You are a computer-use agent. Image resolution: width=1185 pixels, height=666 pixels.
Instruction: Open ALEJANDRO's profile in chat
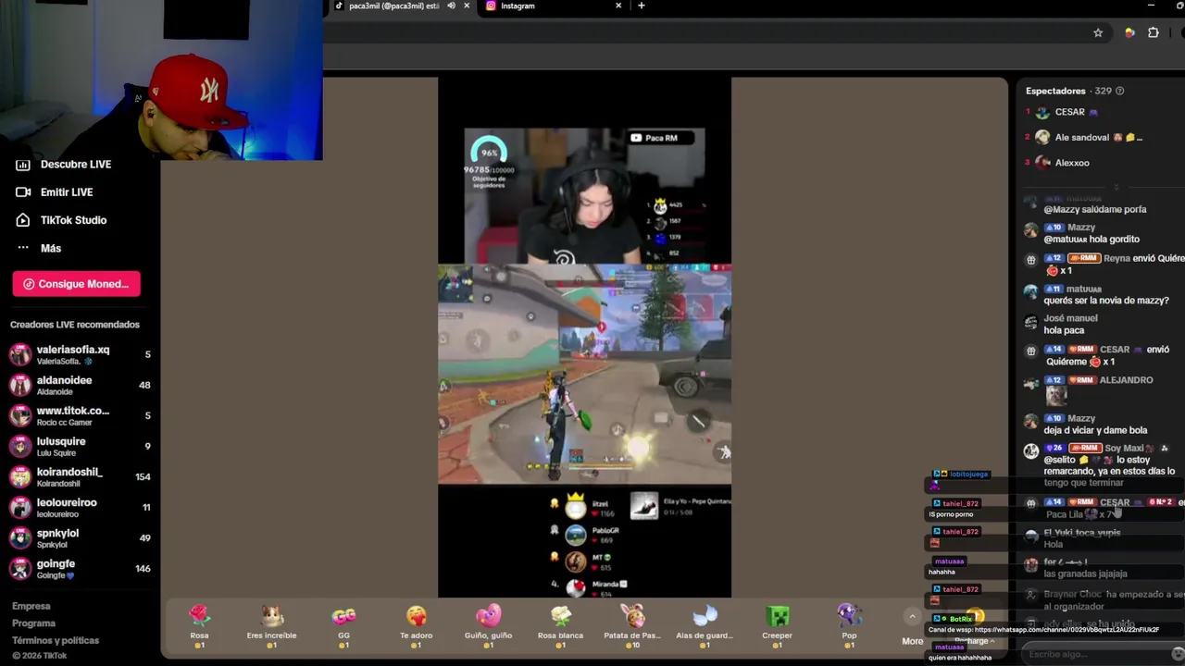coord(1126,380)
